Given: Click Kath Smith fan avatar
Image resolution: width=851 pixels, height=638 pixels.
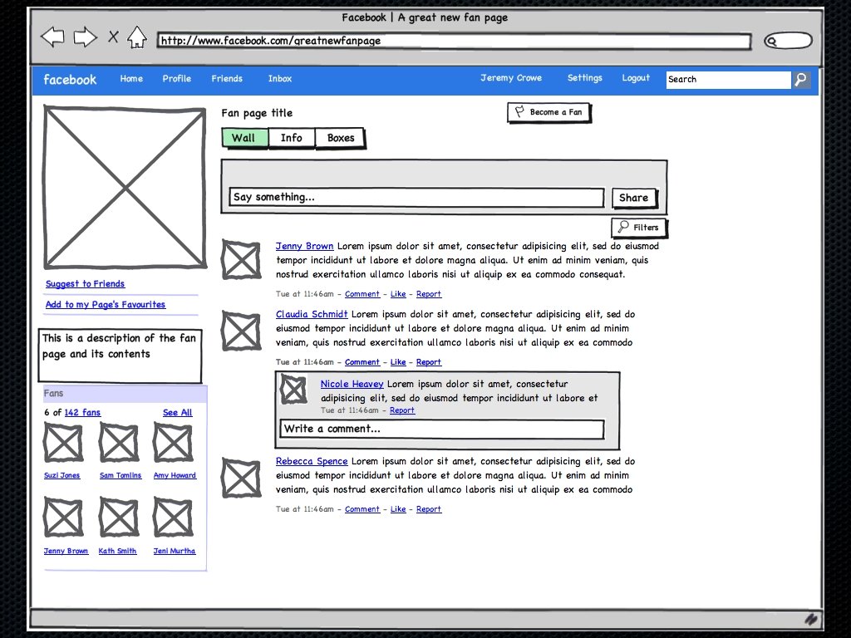Looking at the screenshot, I should [x=119, y=518].
